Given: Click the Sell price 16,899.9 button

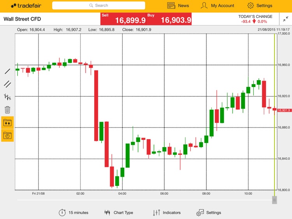Looking at the screenshot, I should (123, 19).
